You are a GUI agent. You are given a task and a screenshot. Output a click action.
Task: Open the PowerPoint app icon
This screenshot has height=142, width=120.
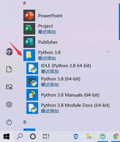(x=29, y=16)
